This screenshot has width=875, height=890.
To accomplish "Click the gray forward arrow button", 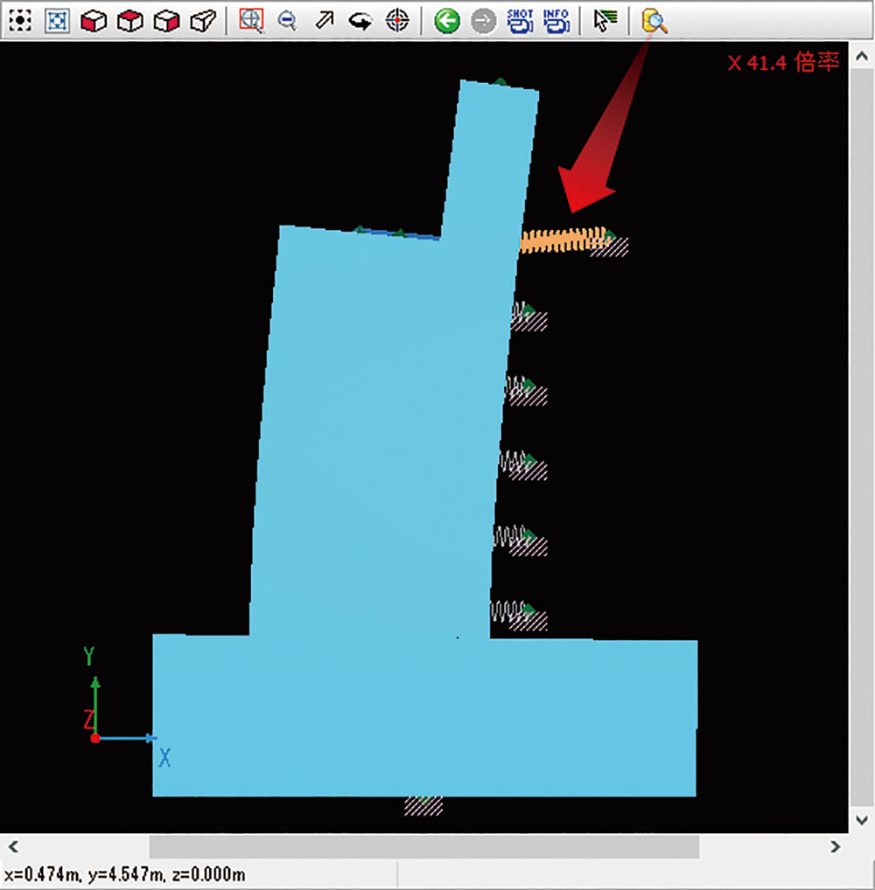I will [484, 21].
